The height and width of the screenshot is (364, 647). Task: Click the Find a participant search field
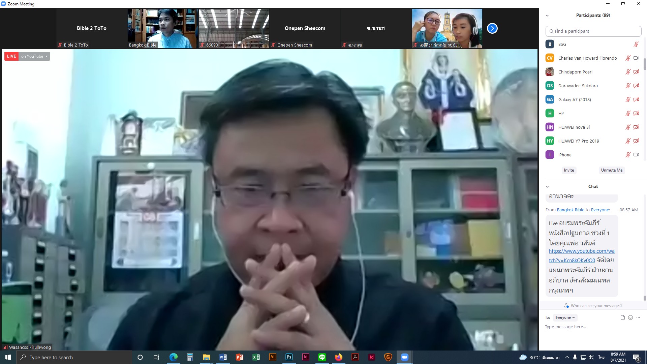pyautogui.click(x=593, y=31)
